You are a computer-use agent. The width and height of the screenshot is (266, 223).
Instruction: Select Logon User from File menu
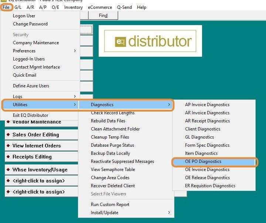point(40,16)
